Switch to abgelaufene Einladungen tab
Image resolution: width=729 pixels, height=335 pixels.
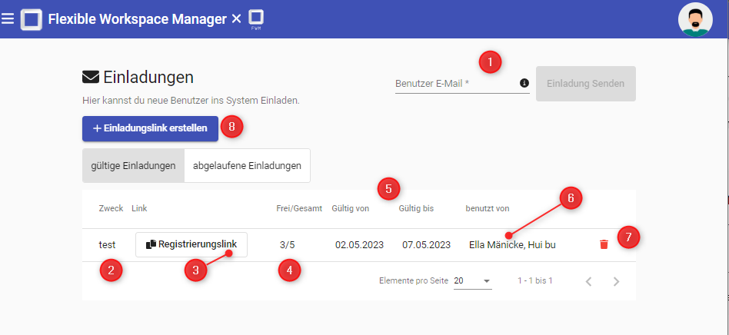coord(247,165)
